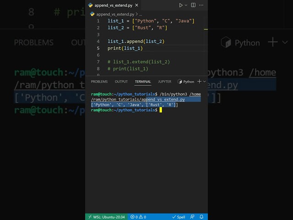
Task: Click line 2 list_2 assignment code
Action: click(137, 28)
